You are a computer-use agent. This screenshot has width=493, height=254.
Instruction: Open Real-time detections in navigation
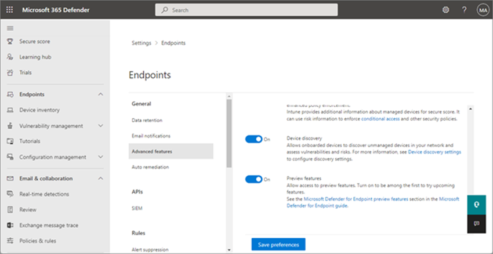pos(44,194)
